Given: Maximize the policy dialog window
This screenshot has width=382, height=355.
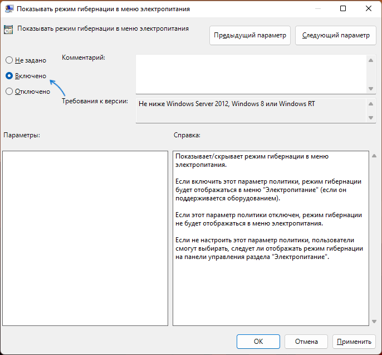Looking at the screenshot, I should point(343,9).
